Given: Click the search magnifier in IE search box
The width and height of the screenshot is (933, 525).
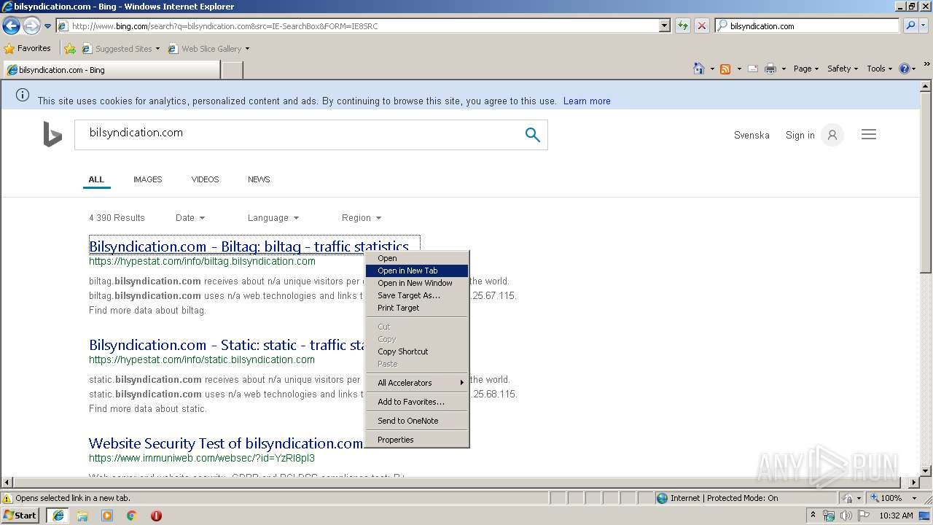Looking at the screenshot, I should [909, 26].
